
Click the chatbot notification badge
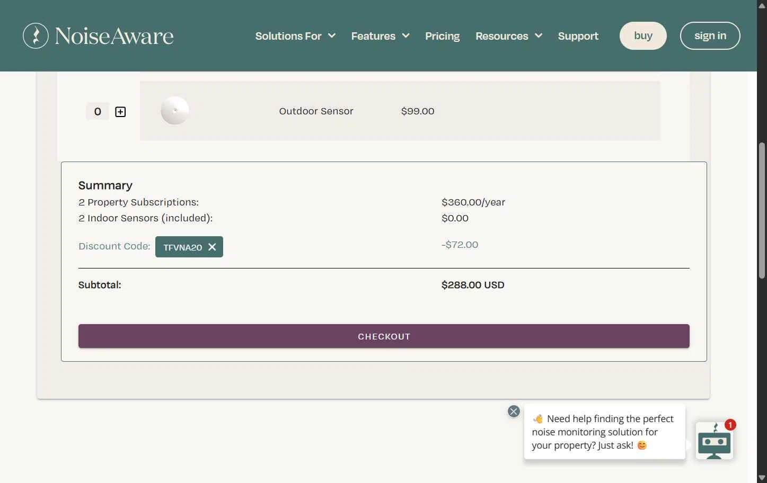(x=730, y=425)
